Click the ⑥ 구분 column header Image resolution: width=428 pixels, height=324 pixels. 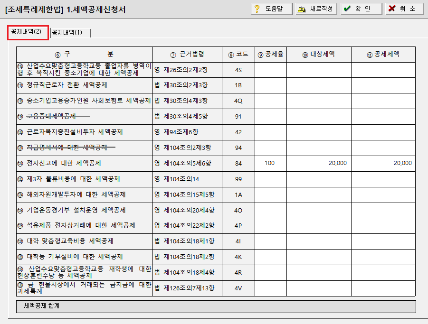click(x=85, y=55)
